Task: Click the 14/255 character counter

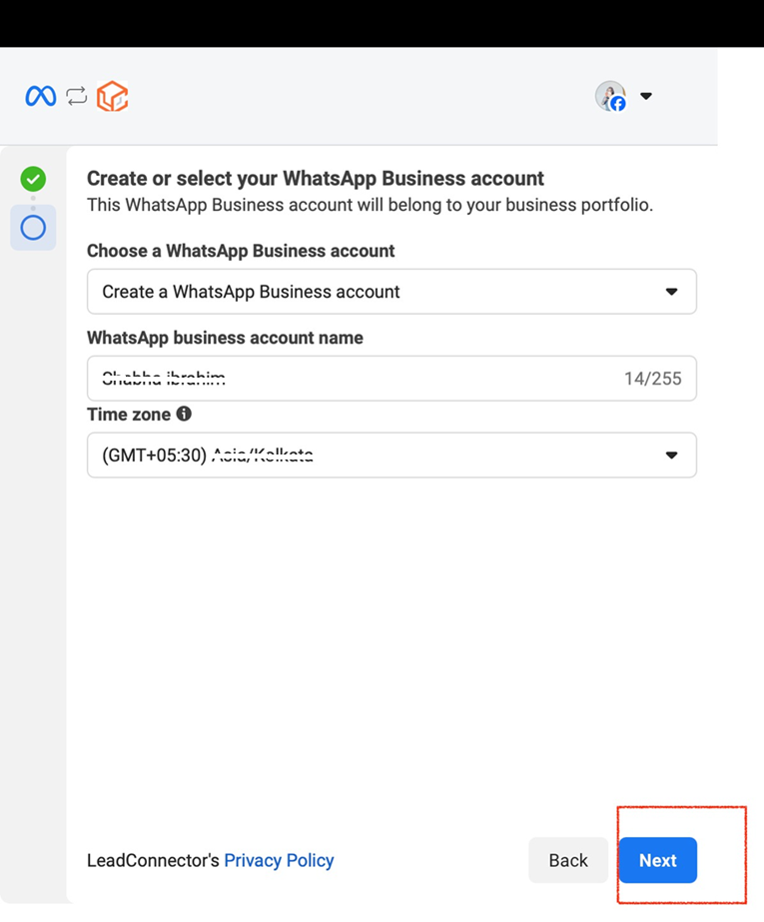Action: point(652,379)
